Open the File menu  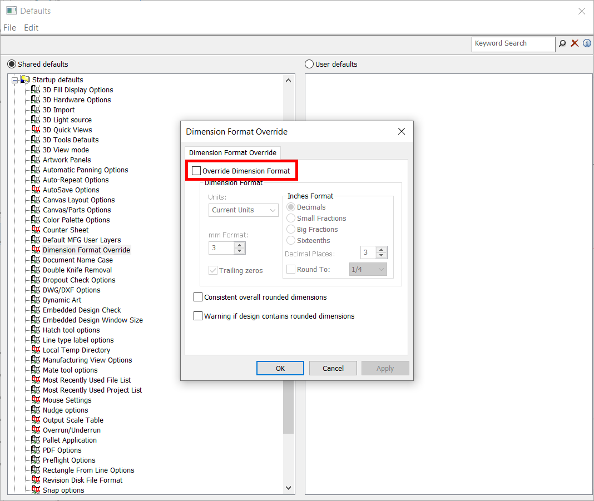point(9,28)
